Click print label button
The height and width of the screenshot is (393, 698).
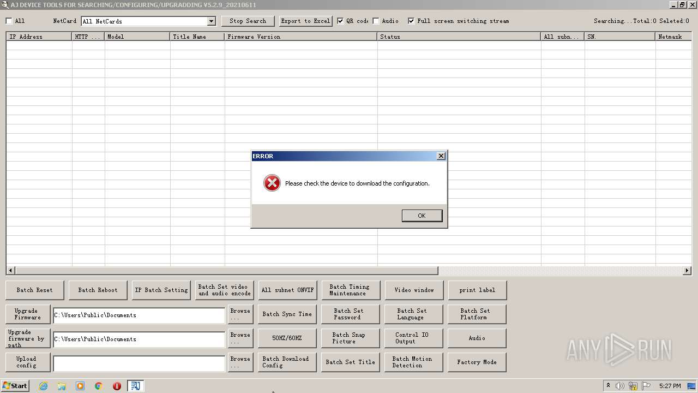[x=478, y=290]
